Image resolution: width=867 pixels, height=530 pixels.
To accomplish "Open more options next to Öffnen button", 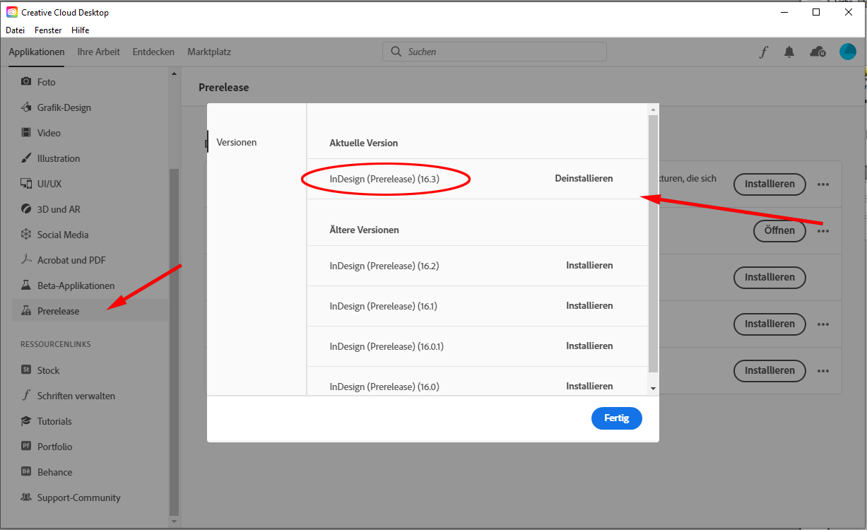I will (822, 230).
